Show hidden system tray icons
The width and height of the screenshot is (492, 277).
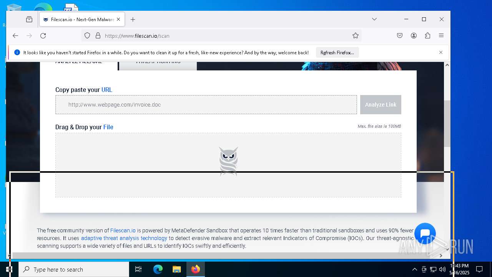(x=414, y=269)
